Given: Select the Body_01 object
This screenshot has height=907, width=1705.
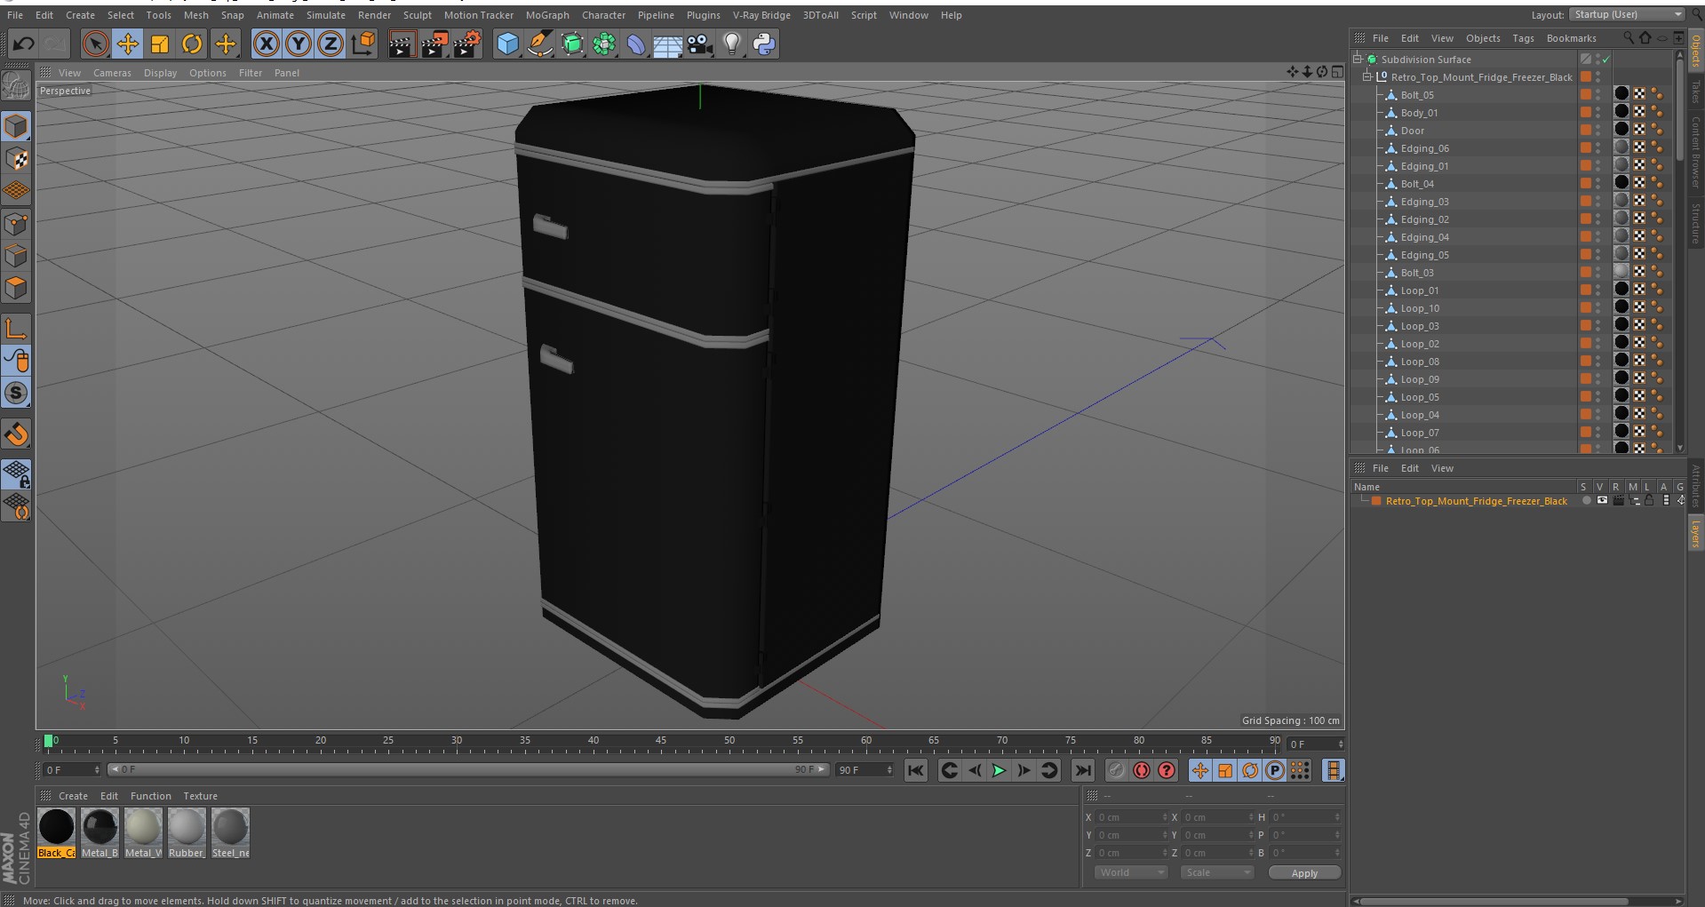Looking at the screenshot, I should [x=1419, y=113].
